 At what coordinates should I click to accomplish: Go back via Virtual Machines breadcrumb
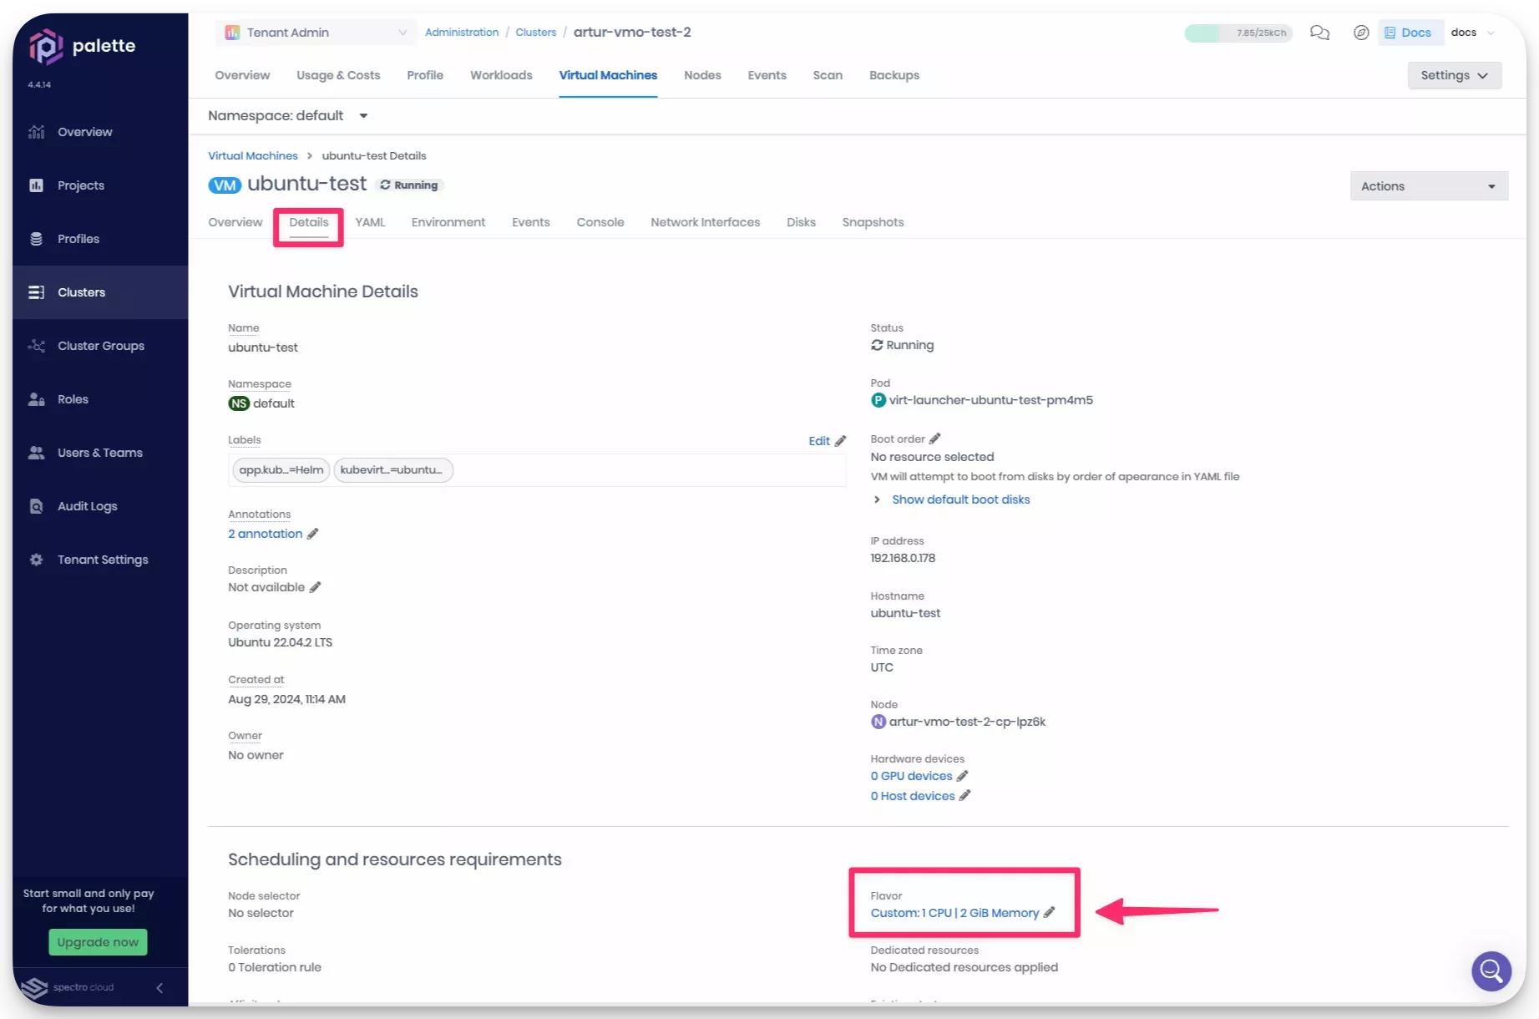pos(252,156)
